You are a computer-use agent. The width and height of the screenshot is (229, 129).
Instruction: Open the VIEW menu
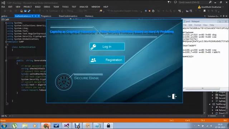(x=18, y=7)
